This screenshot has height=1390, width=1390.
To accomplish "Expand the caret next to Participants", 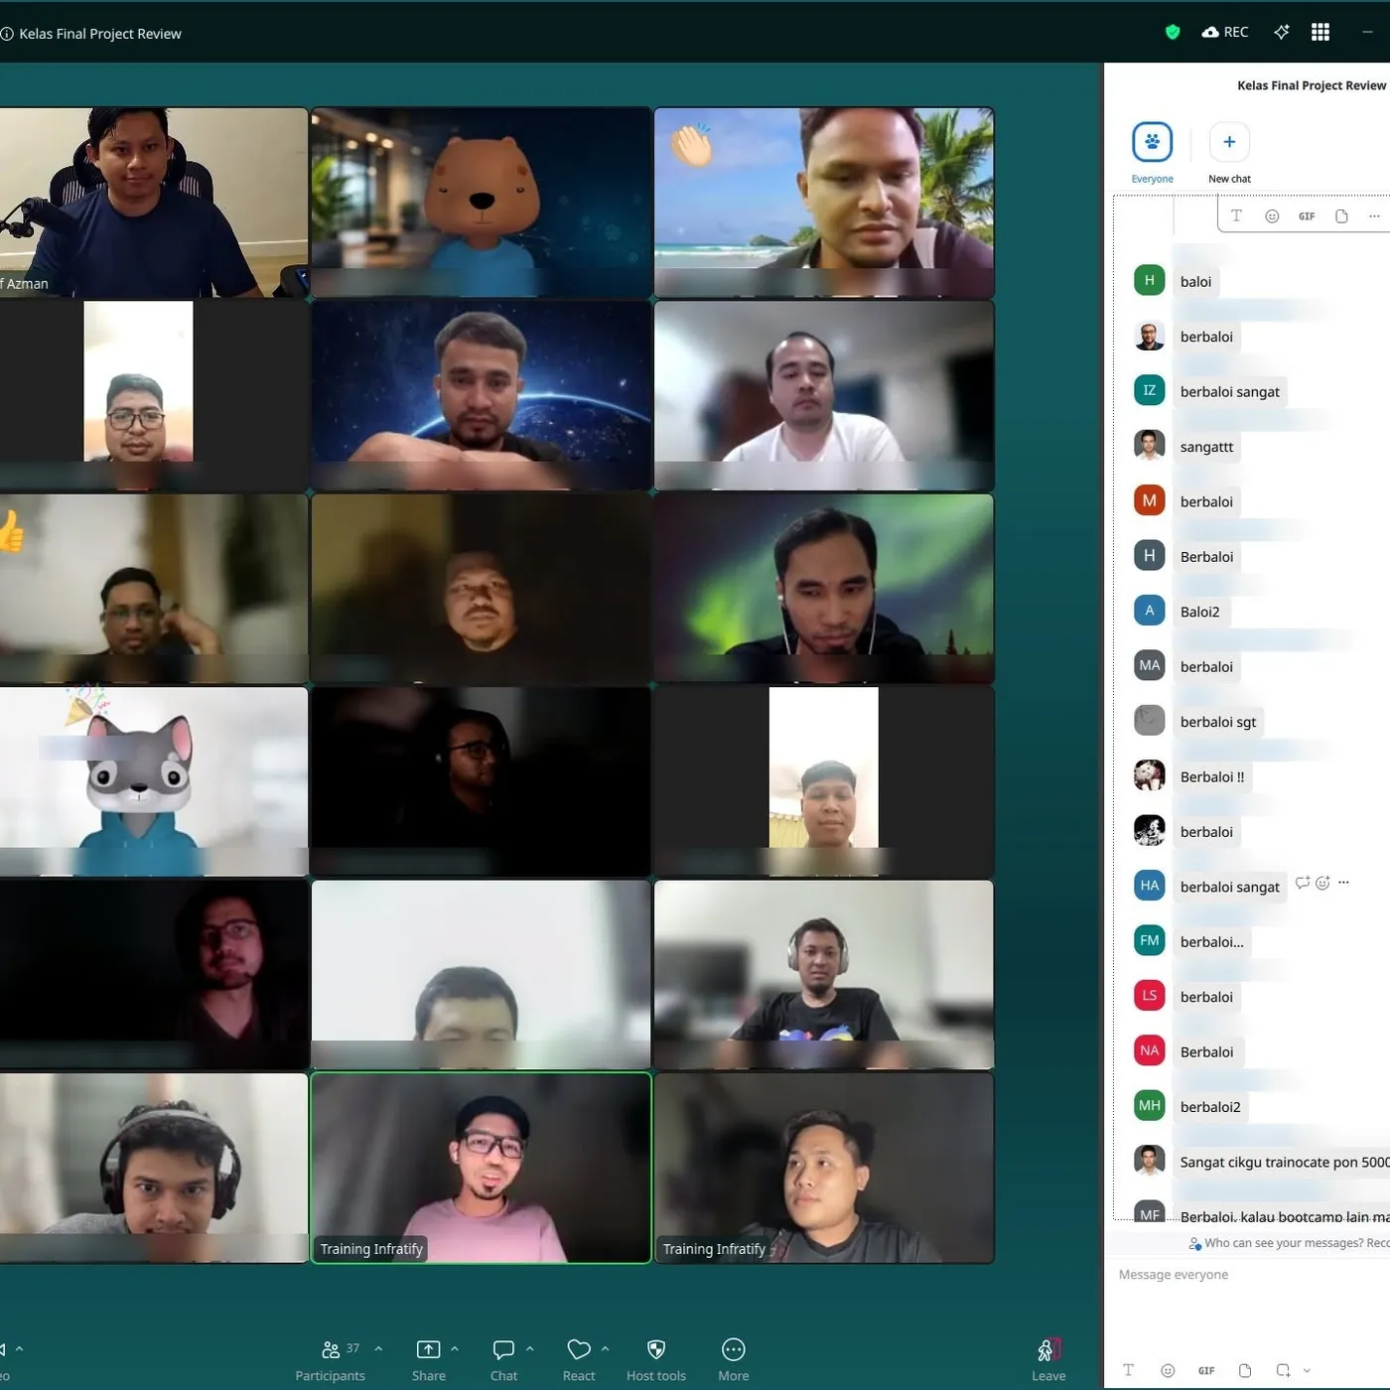I will coord(378,1348).
